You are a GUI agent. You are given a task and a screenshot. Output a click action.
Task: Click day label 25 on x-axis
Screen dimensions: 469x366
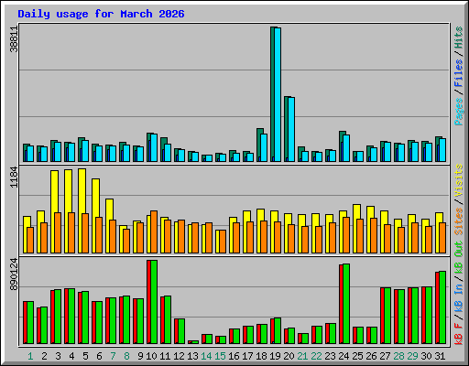click(x=357, y=356)
